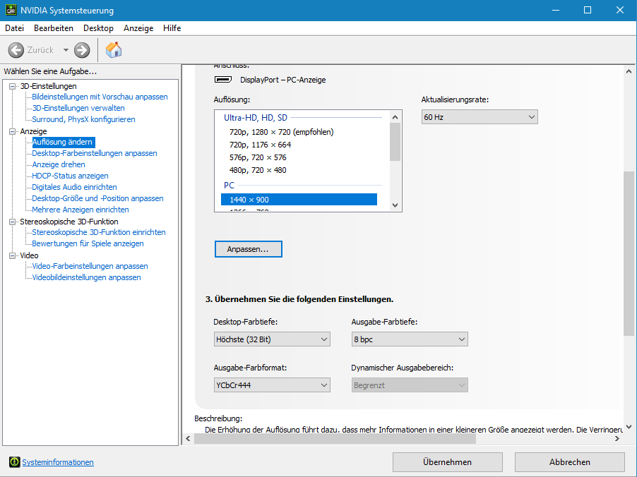
Task: Click the Anpassen... button
Action: tap(248, 249)
